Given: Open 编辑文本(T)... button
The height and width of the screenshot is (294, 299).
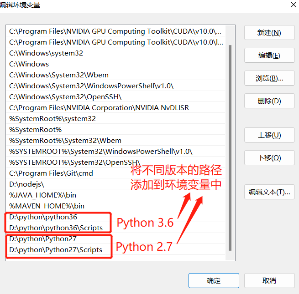Looking at the screenshot, I should [269, 192].
